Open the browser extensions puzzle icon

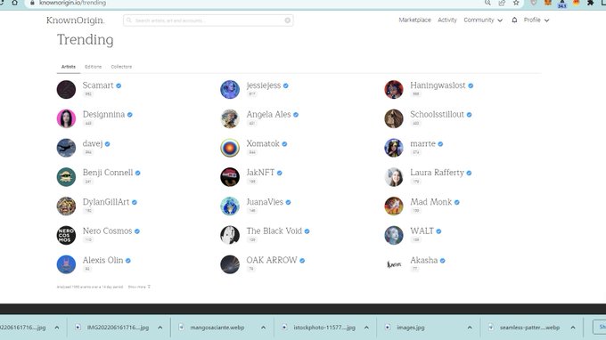pos(590,3)
